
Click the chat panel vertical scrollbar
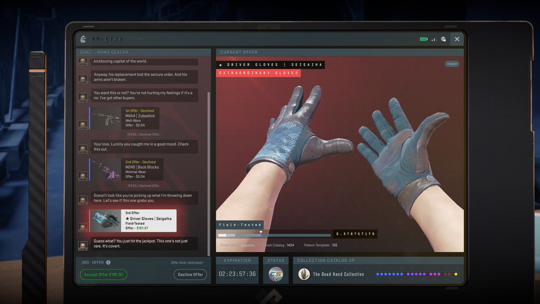pyautogui.click(x=208, y=173)
